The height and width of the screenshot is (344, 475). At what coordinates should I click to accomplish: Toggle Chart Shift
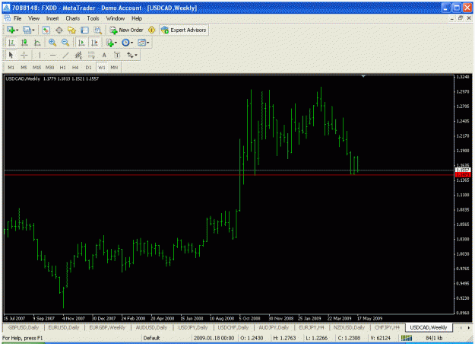(94, 43)
